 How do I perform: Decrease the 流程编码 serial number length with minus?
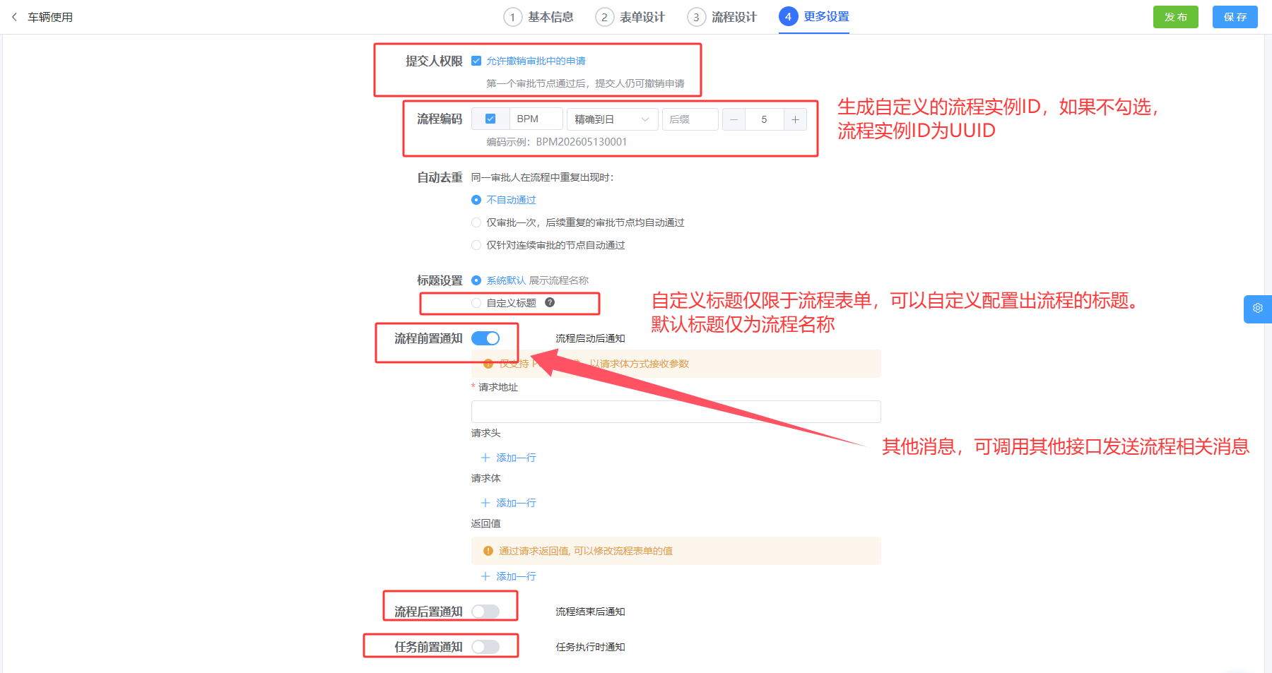734,119
